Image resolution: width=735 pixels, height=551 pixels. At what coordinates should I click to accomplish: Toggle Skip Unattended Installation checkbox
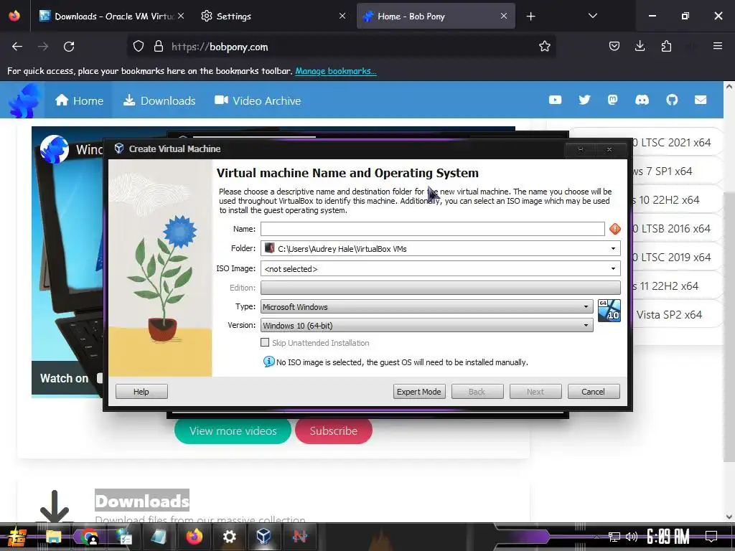click(x=265, y=342)
